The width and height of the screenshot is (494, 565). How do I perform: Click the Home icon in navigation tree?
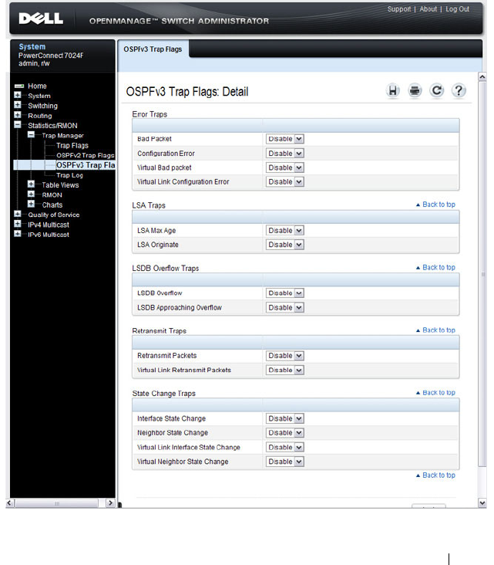pos(18,86)
